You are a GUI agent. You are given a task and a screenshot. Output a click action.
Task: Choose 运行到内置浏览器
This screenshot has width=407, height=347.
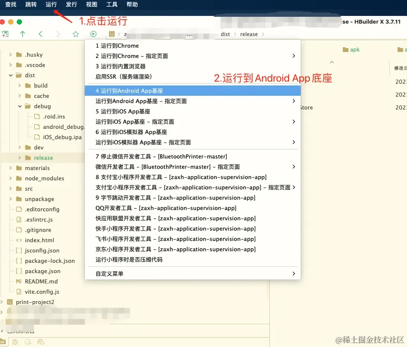click(x=193, y=66)
